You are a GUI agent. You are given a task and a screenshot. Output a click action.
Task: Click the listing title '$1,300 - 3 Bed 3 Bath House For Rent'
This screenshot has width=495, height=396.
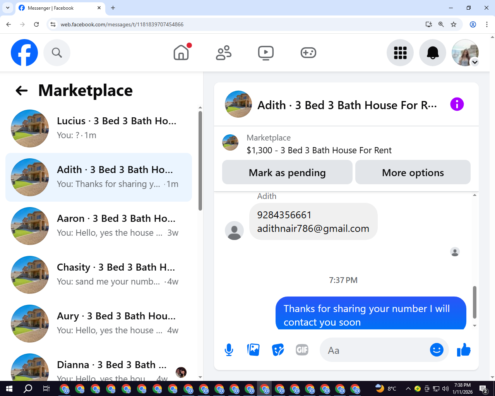319,150
